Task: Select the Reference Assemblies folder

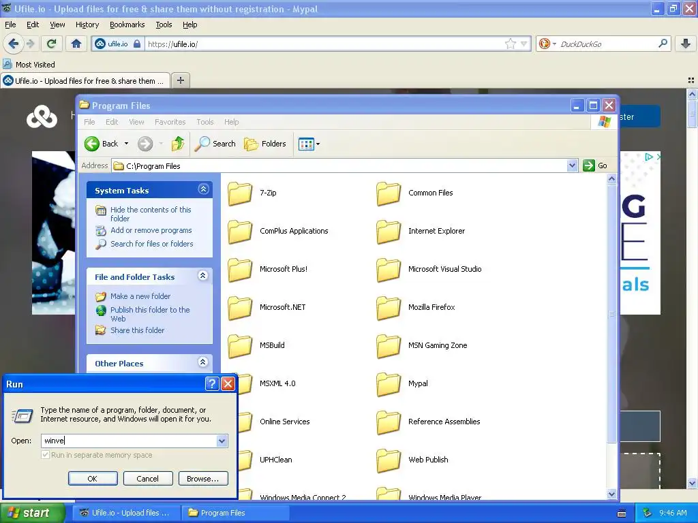Action: pos(428,422)
